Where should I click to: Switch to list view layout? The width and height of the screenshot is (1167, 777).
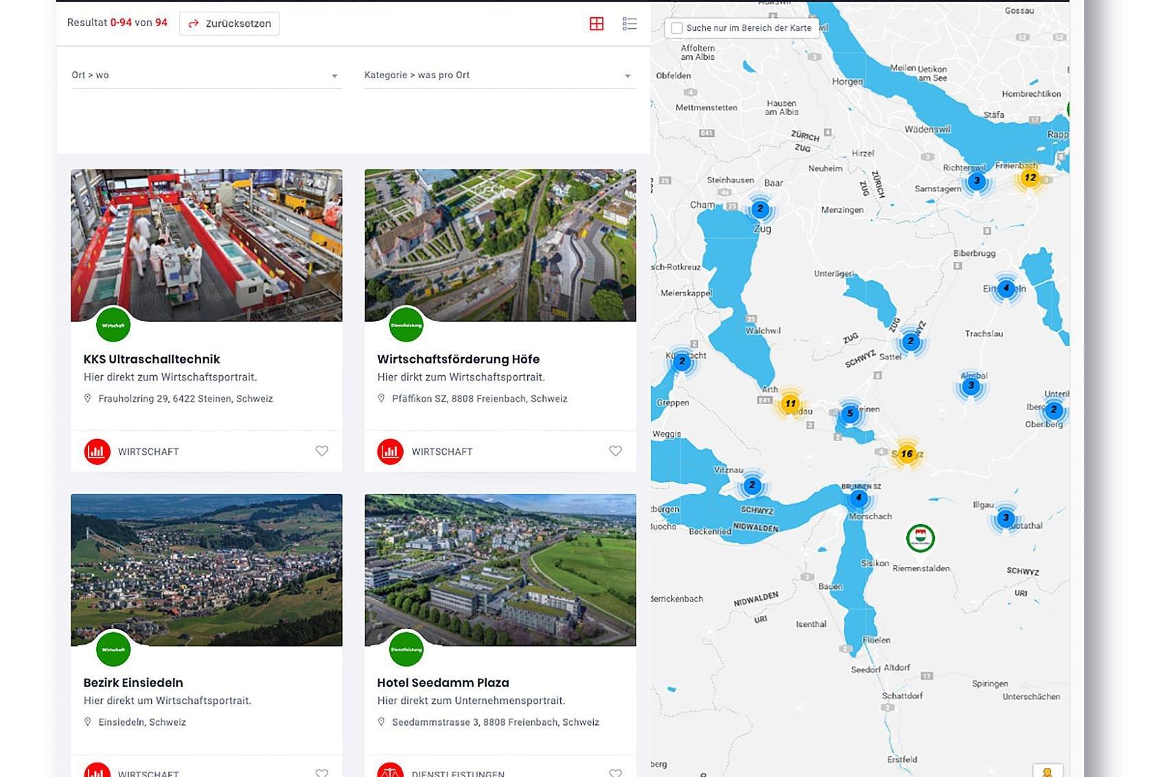[x=629, y=24]
